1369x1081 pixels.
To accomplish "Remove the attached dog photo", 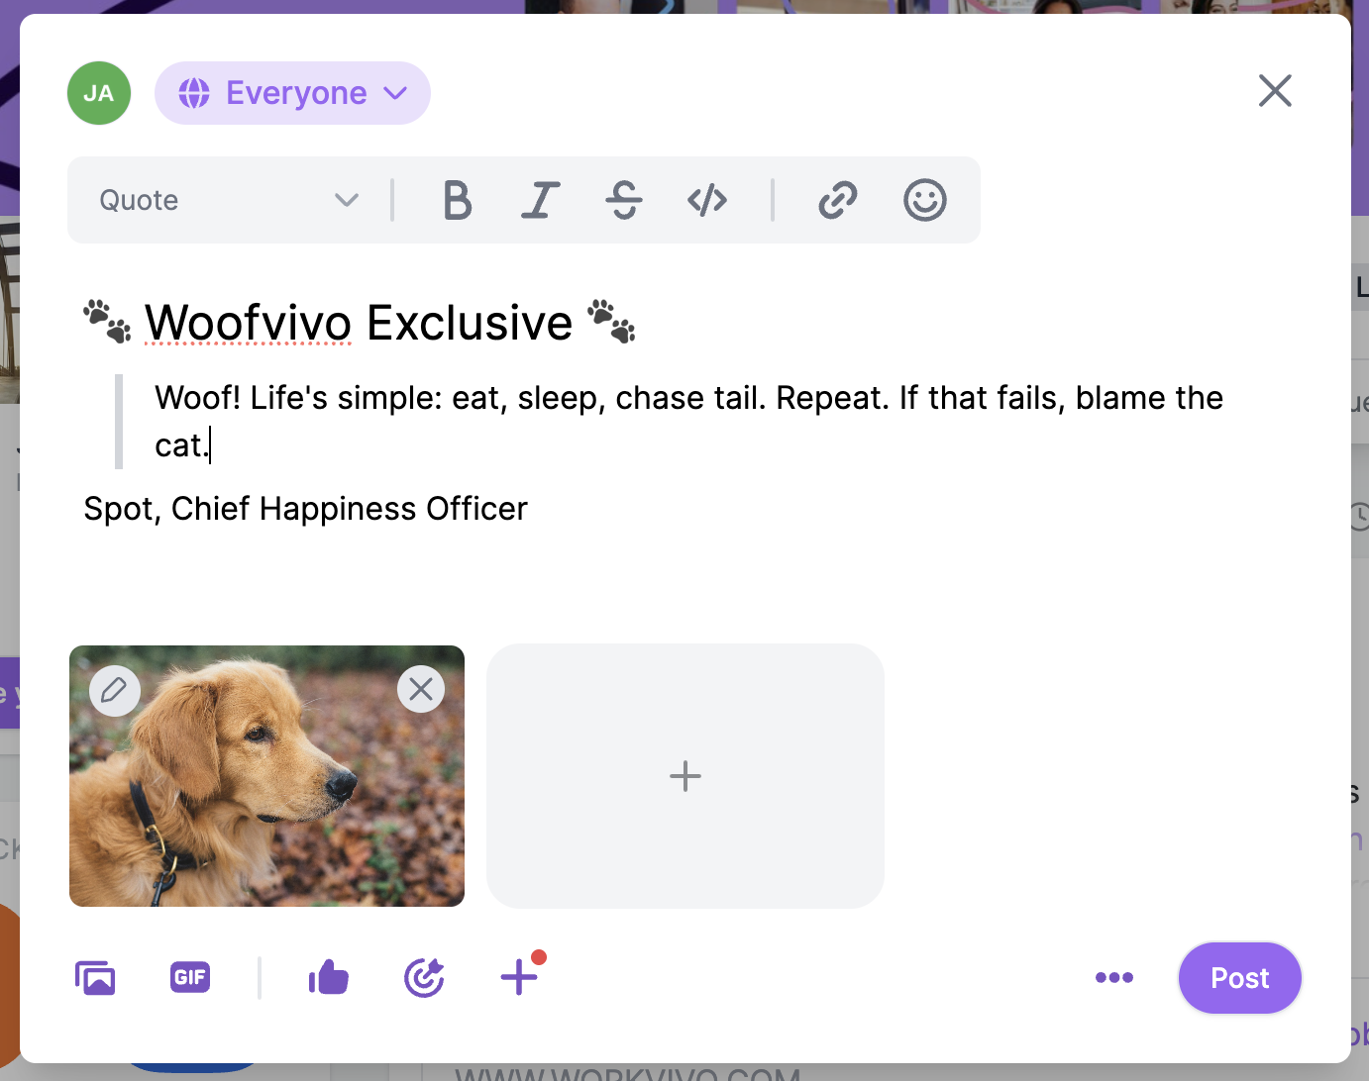I will pos(421,689).
